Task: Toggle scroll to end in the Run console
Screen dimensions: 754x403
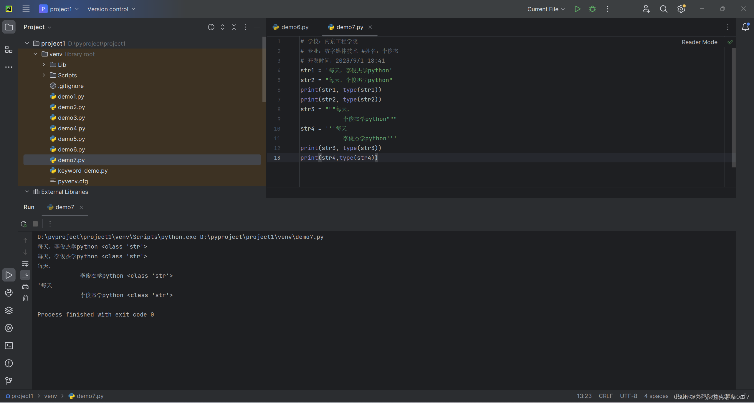Action: click(x=25, y=275)
